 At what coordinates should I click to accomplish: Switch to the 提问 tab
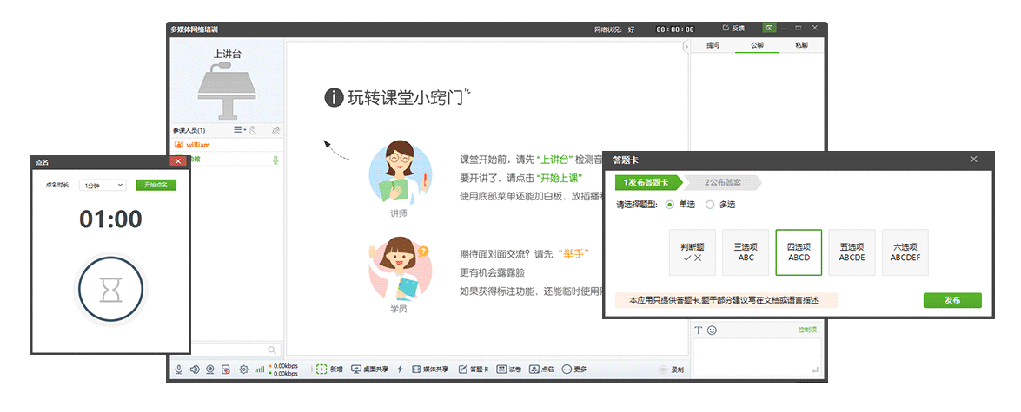pos(713,45)
